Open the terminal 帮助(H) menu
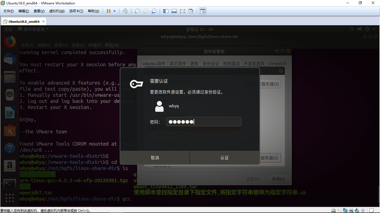This screenshot has width=380, height=213. coord(112,45)
